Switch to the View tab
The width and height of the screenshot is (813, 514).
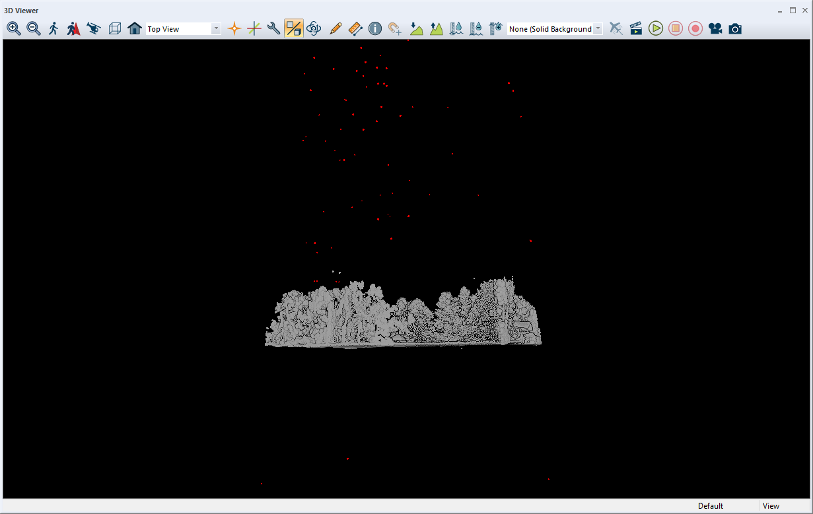(771, 505)
